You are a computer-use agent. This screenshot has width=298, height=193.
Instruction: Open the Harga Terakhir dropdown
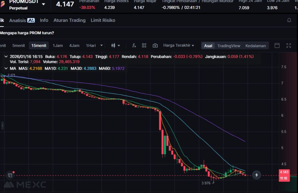tap(179, 46)
